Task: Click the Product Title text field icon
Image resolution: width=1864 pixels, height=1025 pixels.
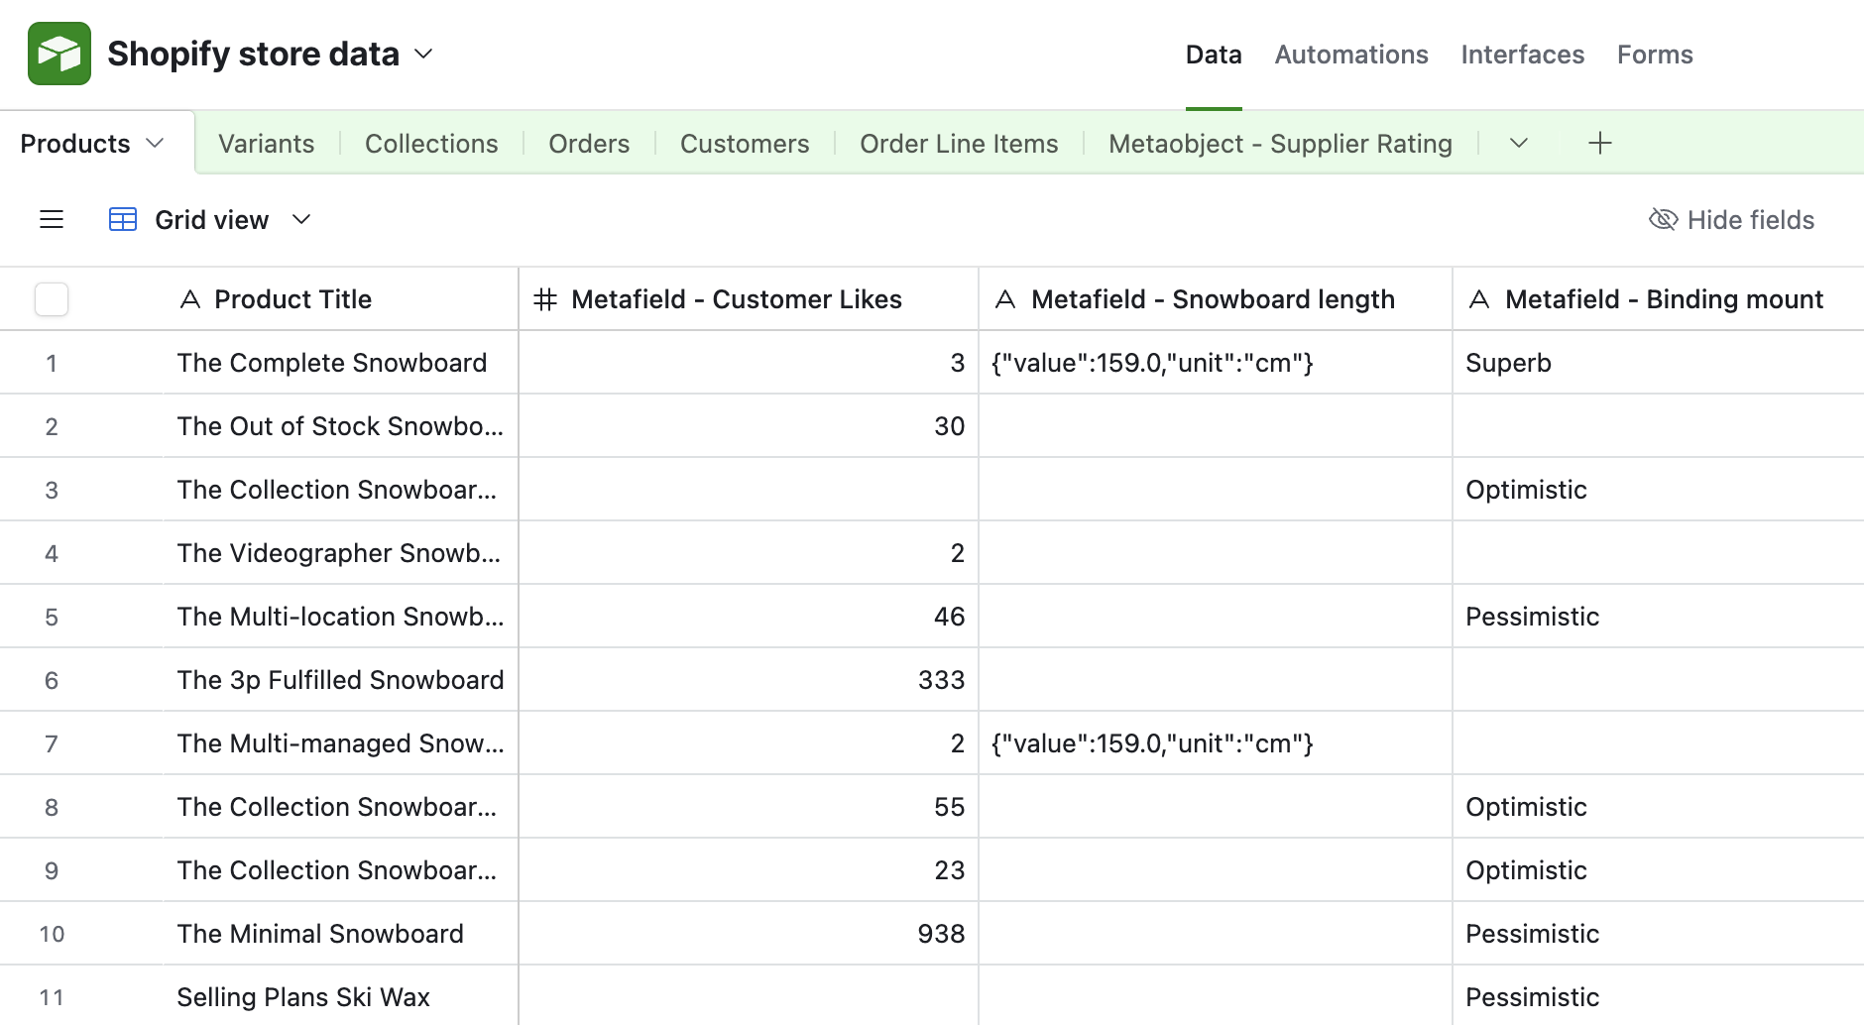Action: click(x=190, y=299)
